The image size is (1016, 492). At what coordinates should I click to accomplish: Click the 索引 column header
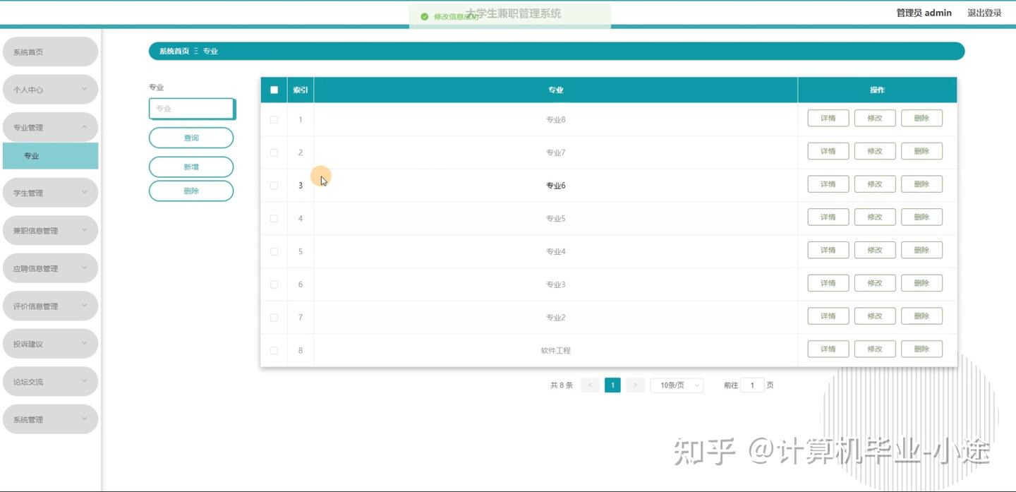(x=301, y=90)
